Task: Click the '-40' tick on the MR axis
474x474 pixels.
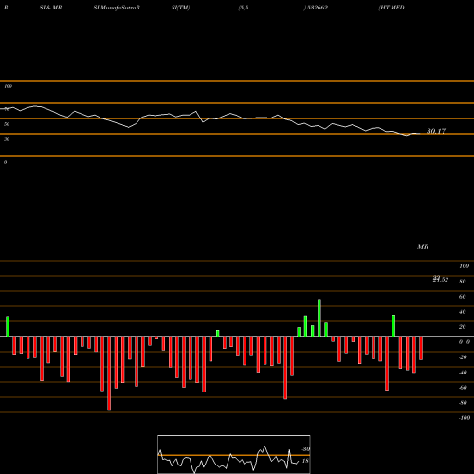Action: [463, 373]
